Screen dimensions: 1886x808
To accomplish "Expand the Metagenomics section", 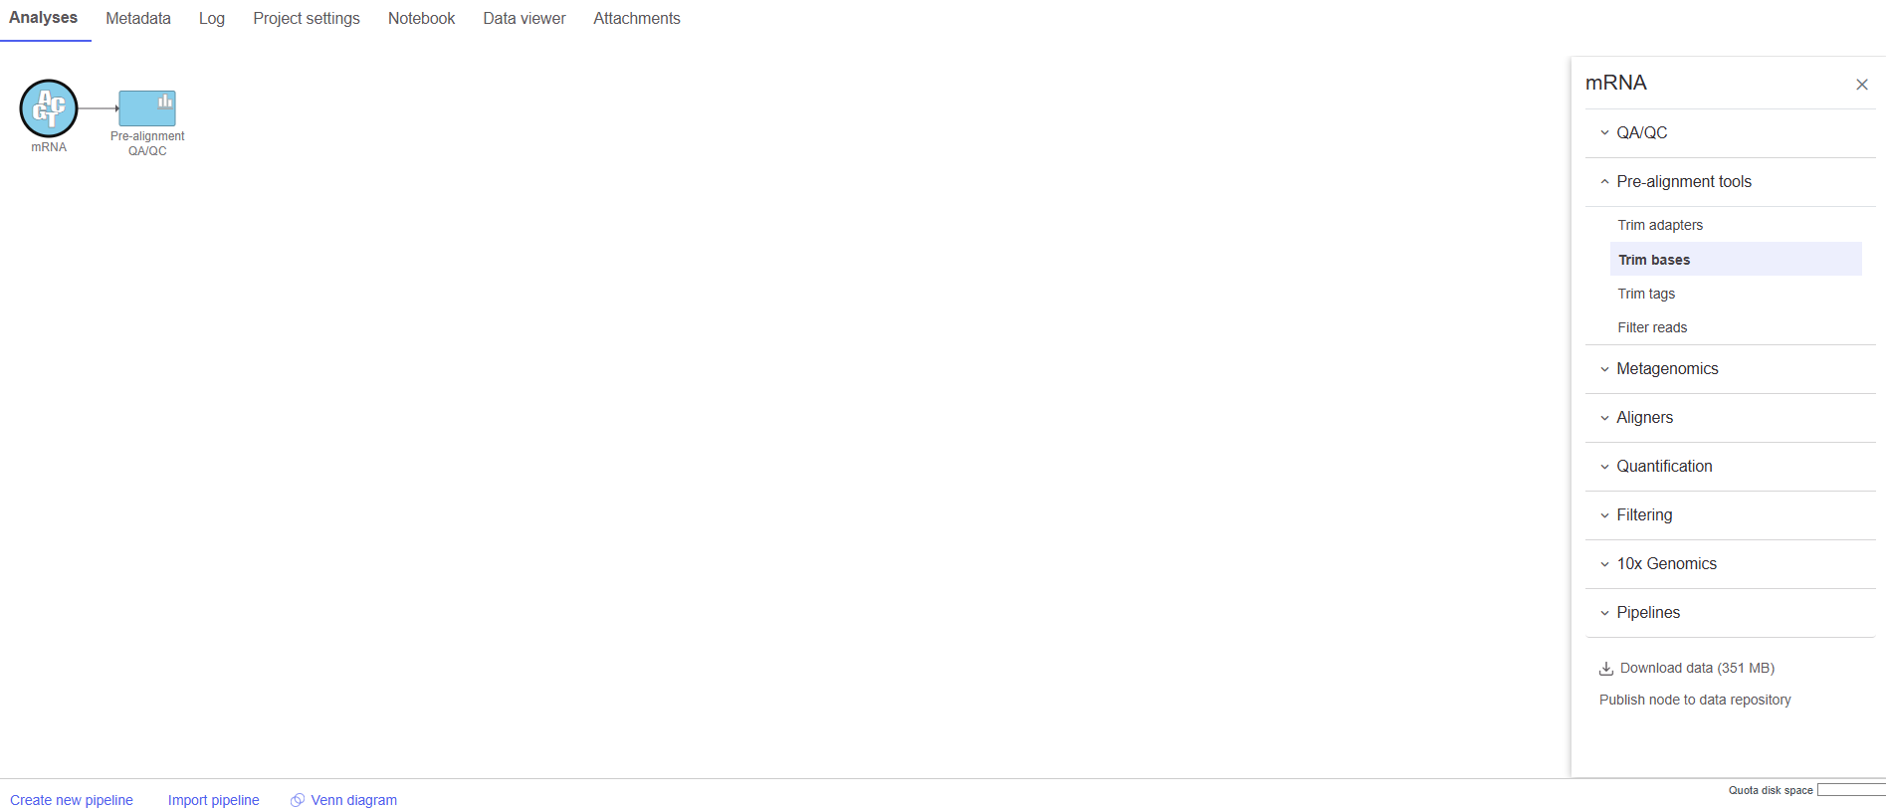I will tap(1666, 368).
